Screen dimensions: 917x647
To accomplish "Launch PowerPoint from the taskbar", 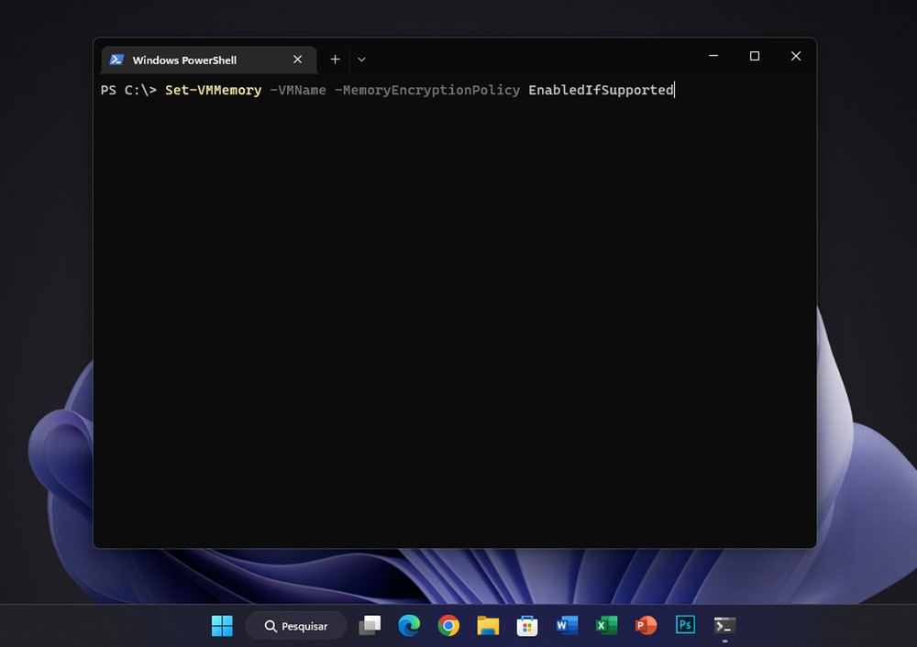I will pos(646,626).
